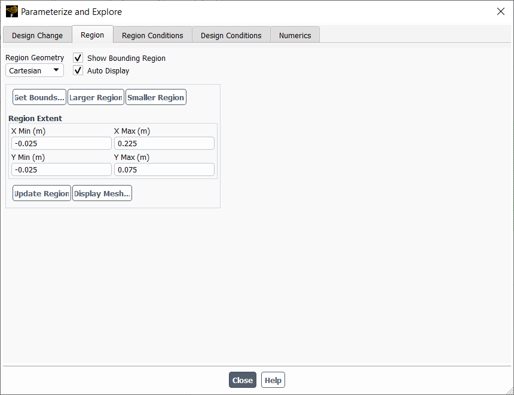Close the Parameterize and Explore dialog

click(242, 379)
